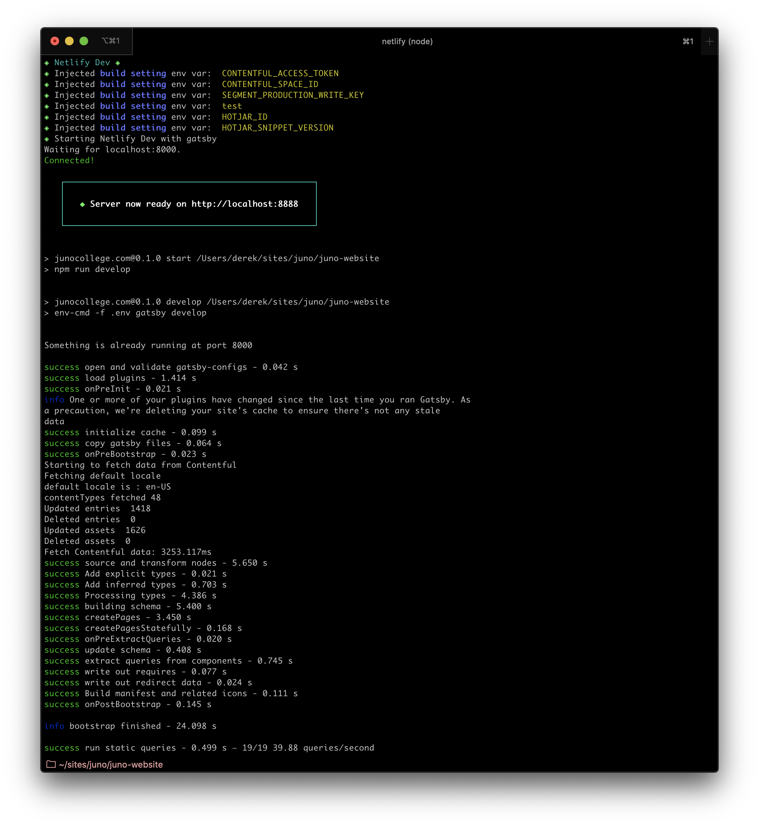
Task: Click the CONTENTFUL_ACCESS_TOKEN env var text
Action: tap(280, 73)
